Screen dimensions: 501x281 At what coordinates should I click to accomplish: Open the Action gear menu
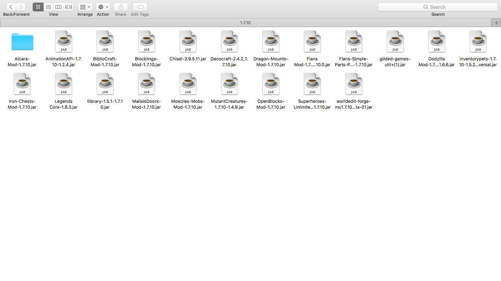[x=103, y=7]
